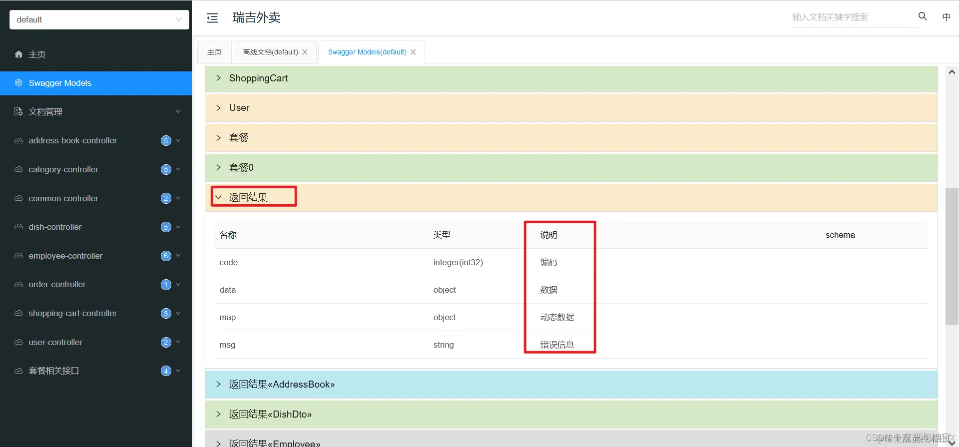This screenshot has width=959, height=447.
Task: Click the address-book-controller count badge 5
Action: click(166, 141)
